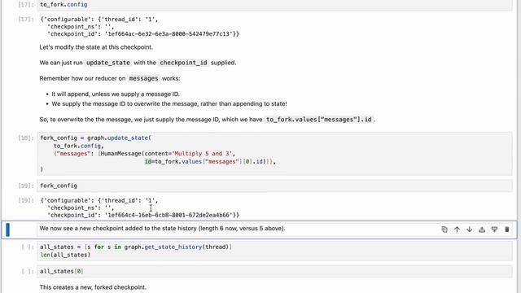Place cursor in graph.update_state code cell
521x293 pixels.
click(274, 154)
